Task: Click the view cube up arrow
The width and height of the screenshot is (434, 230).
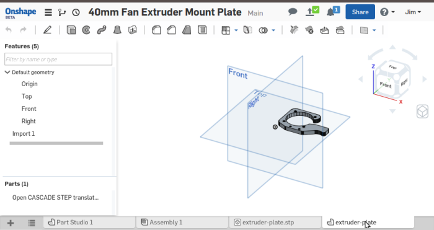Action: 392,47
